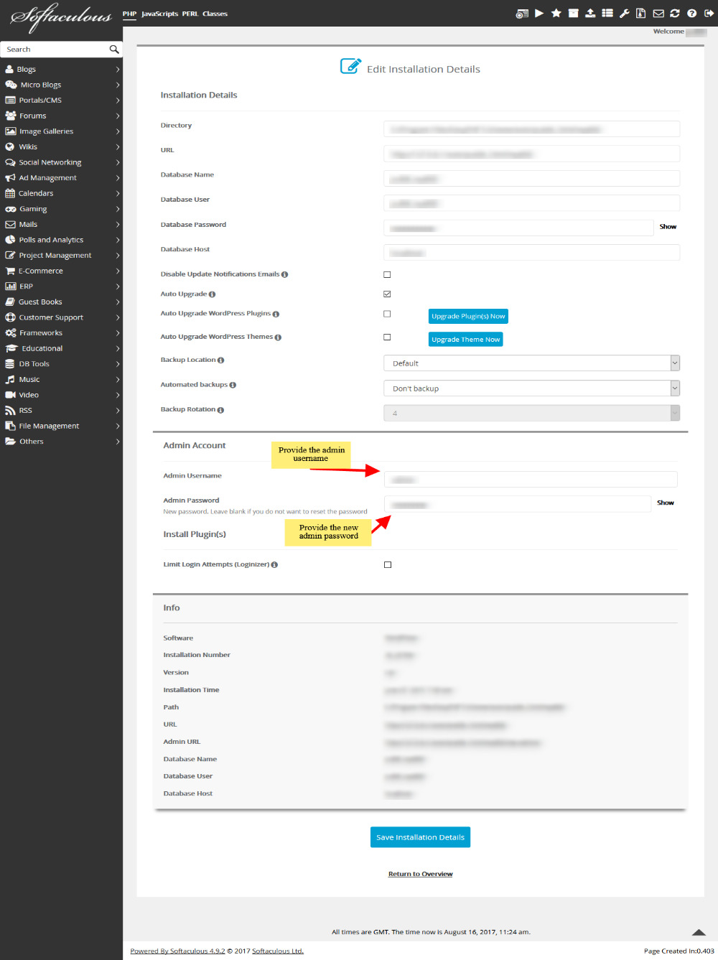
Task: Click the zipped backups file icon
Action: click(x=640, y=14)
